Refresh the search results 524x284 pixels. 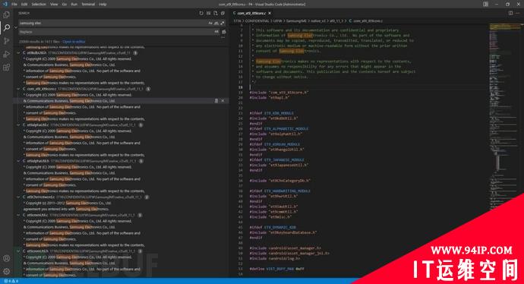click(x=200, y=13)
